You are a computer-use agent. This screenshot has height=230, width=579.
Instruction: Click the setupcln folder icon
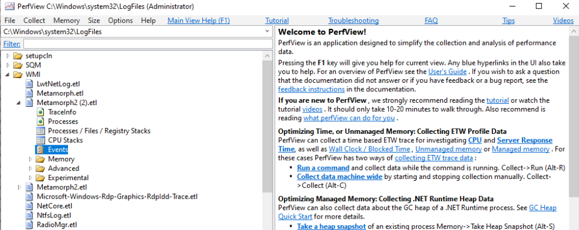coord(17,56)
